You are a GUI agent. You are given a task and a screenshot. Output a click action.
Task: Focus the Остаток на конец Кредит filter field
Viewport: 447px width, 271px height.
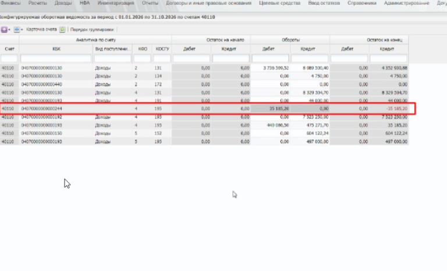389,59
